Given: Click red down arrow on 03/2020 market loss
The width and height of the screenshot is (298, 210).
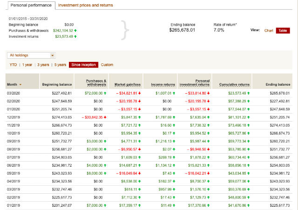Looking at the screenshot, I should click(140, 93).
